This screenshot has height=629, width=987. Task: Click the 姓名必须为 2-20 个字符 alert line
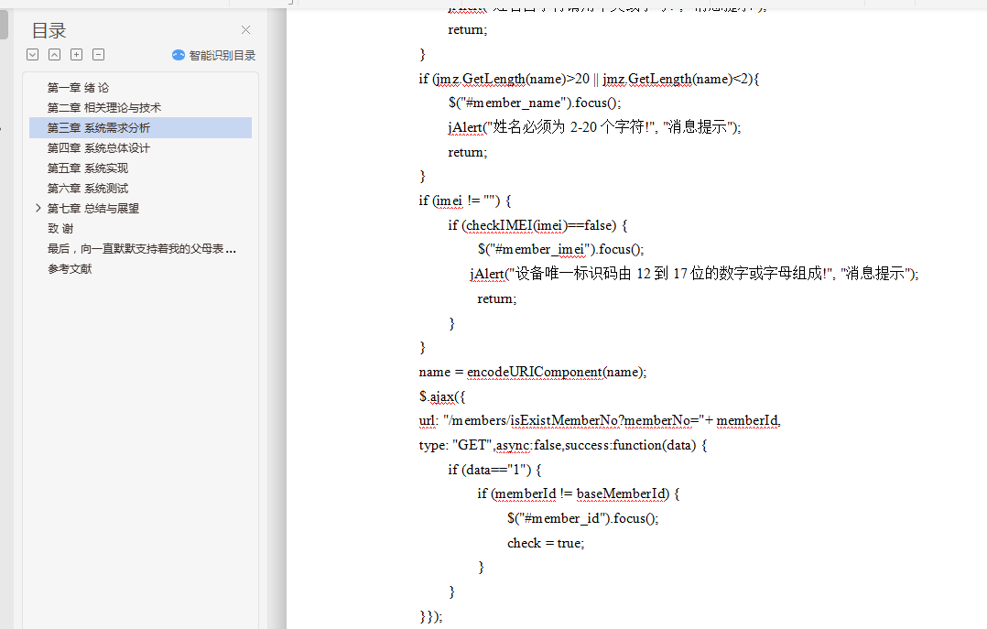coord(594,127)
